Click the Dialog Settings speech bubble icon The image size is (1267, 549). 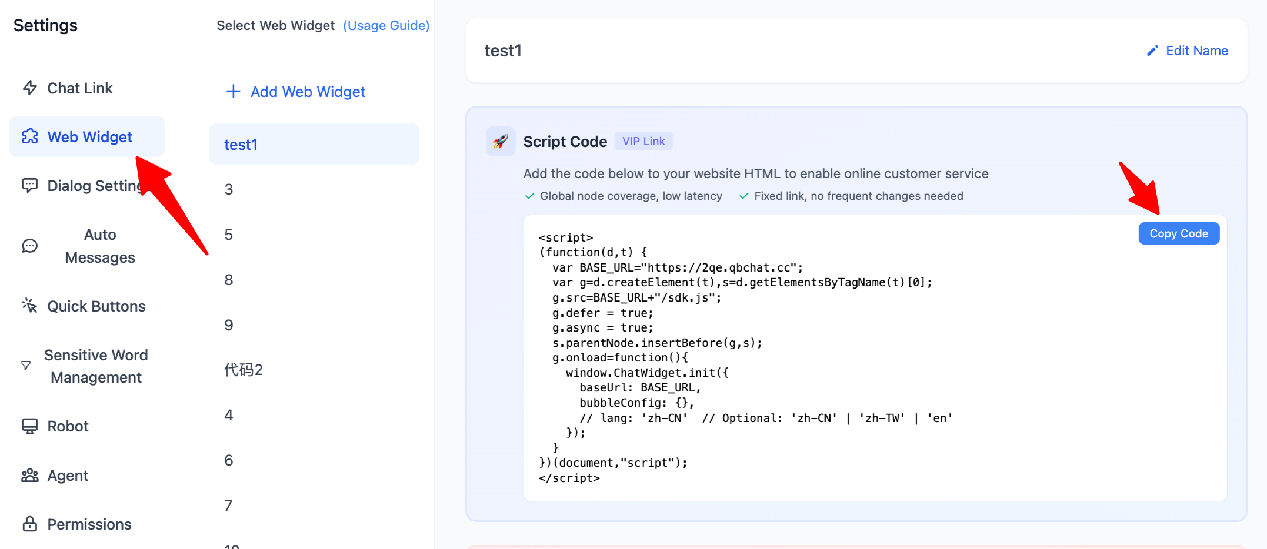click(x=30, y=185)
